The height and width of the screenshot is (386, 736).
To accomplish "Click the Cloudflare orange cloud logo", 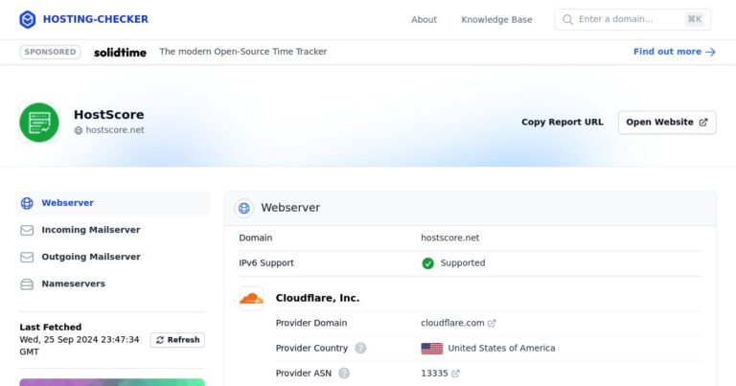I will tap(251, 298).
